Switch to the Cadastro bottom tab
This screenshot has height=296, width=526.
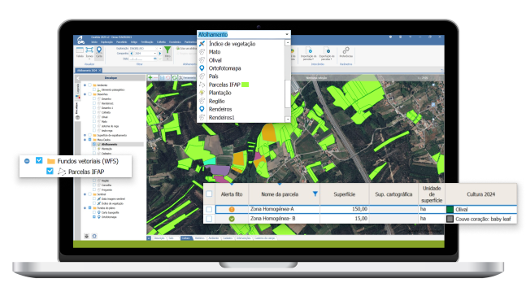point(228,238)
